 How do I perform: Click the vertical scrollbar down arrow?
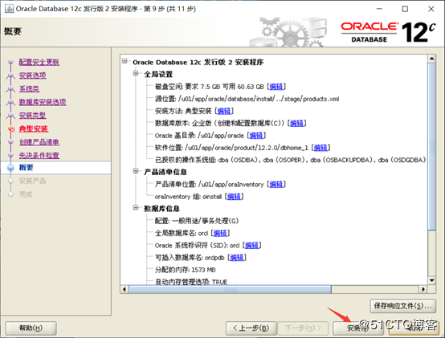click(431, 280)
